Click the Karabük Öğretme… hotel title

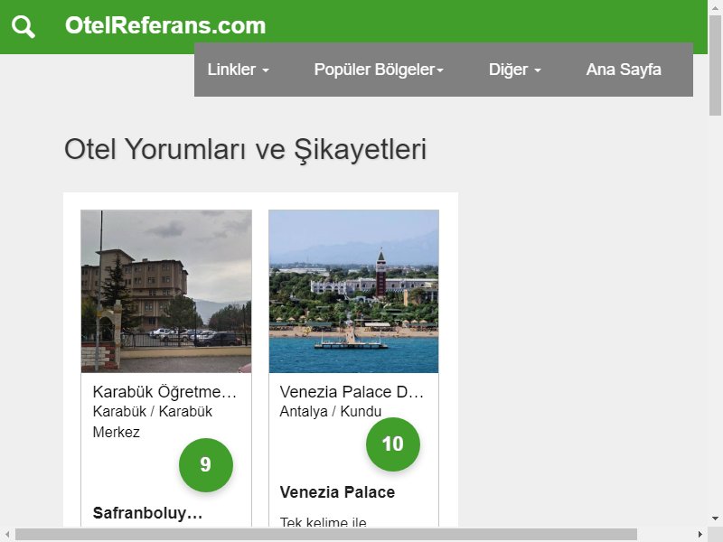tap(164, 392)
